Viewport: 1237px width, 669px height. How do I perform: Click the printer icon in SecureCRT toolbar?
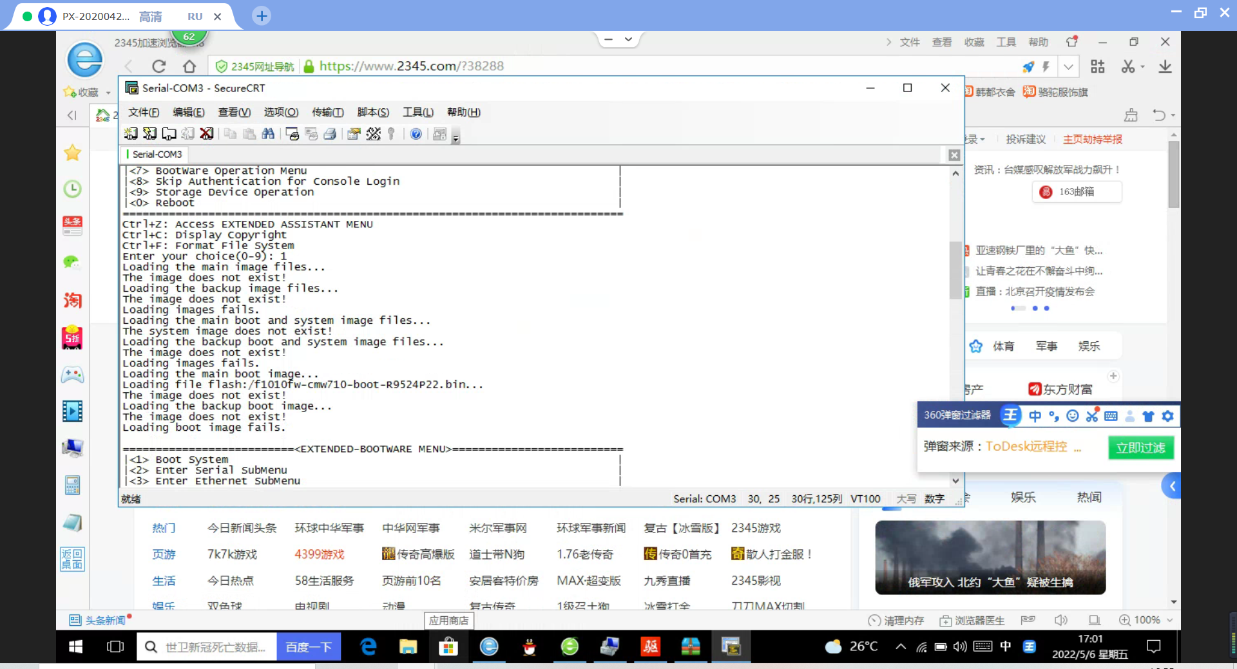coord(330,133)
